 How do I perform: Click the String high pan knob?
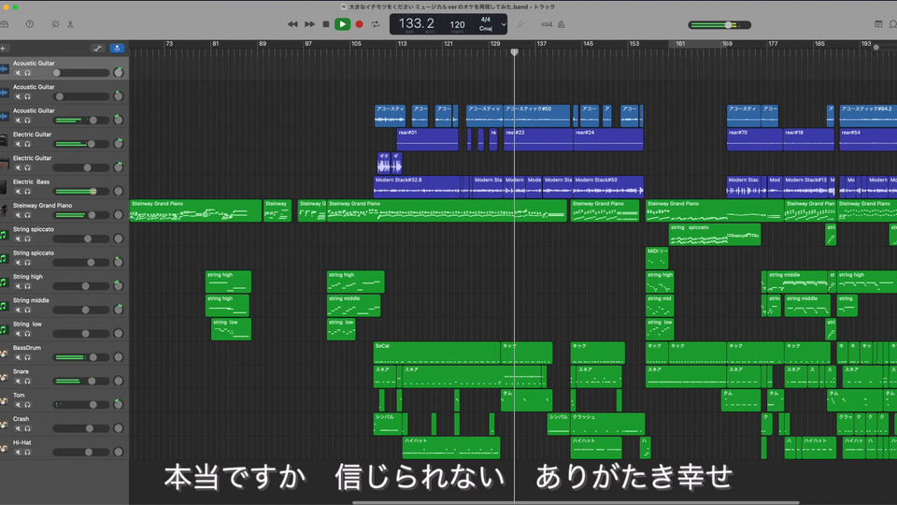[x=119, y=286]
